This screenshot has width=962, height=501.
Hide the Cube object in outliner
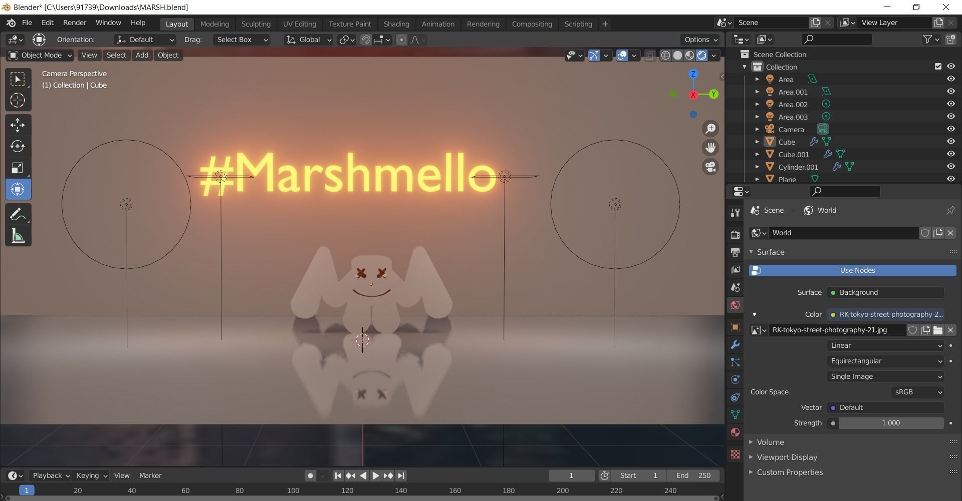[950, 142]
